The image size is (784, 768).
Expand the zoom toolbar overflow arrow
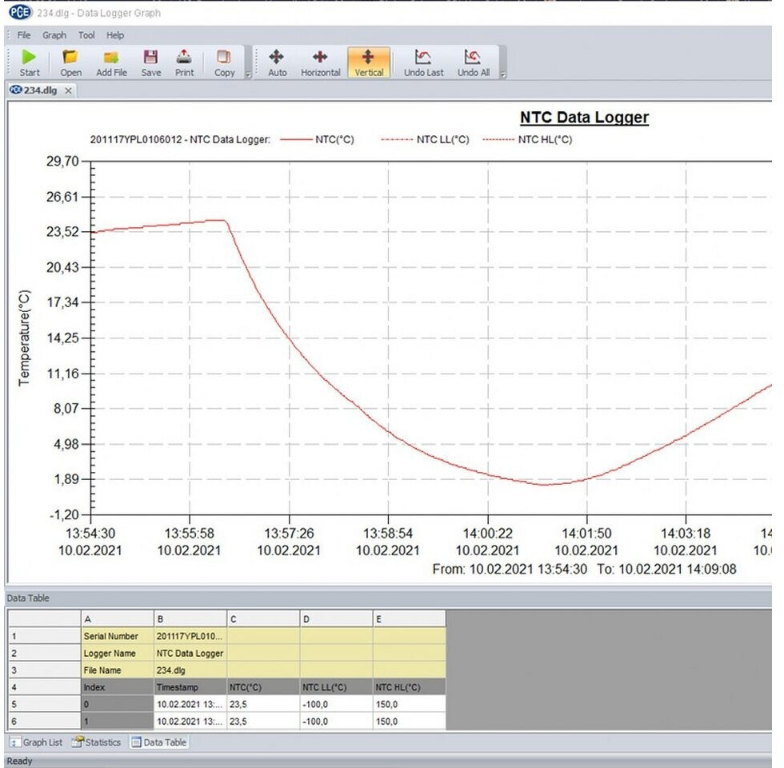pyautogui.click(x=502, y=74)
